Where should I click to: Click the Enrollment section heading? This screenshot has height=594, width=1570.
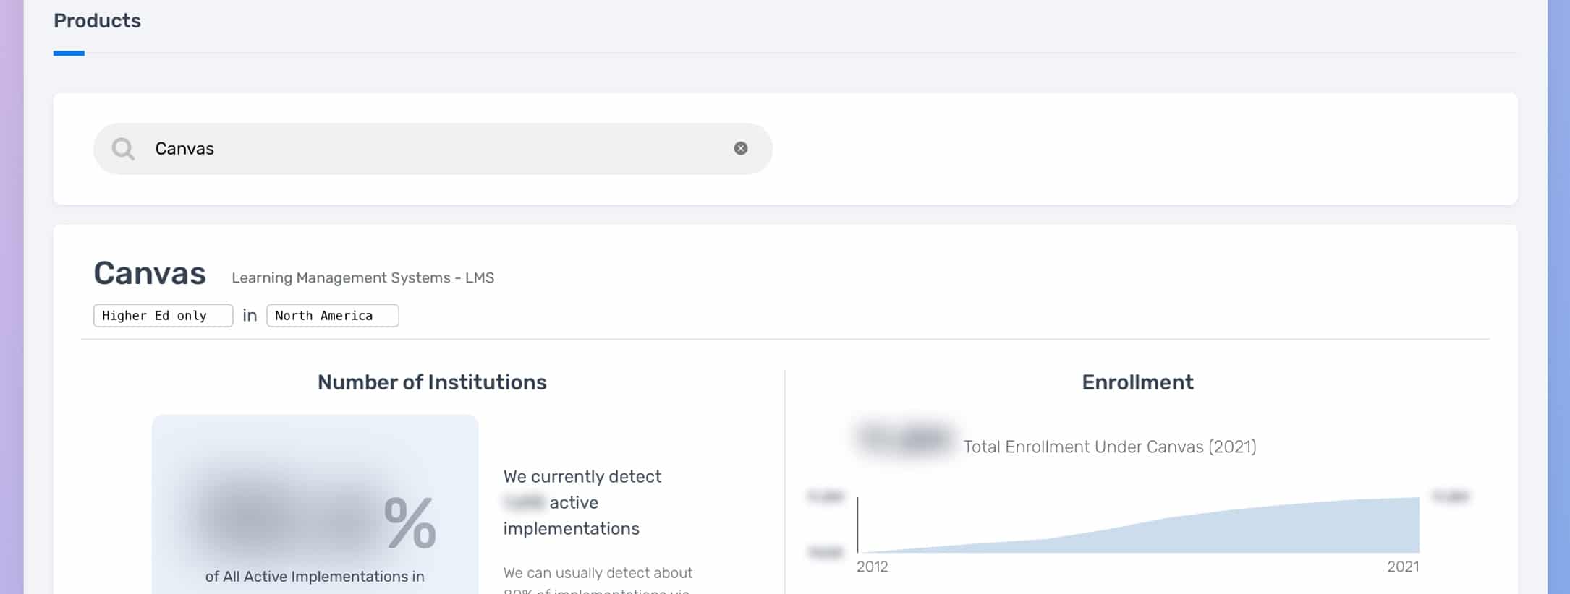click(x=1137, y=382)
